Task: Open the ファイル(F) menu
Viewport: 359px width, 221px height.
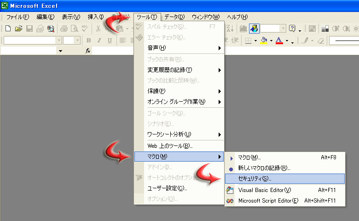Action: pyautogui.click(x=17, y=17)
